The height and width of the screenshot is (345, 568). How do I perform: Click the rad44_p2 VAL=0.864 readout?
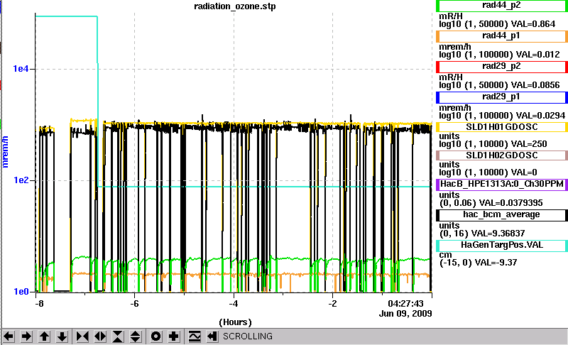tap(533, 24)
